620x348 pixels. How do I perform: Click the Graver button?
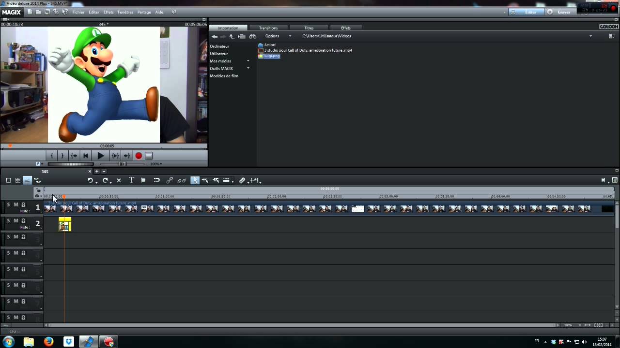click(560, 12)
